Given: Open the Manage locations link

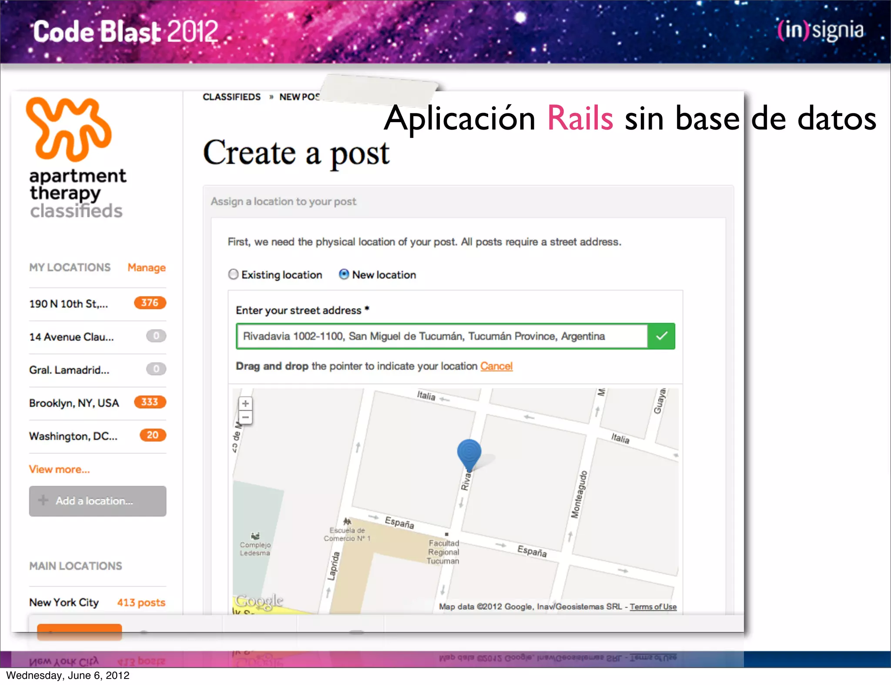Looking at the screenshot, I should tap(147, 268).
